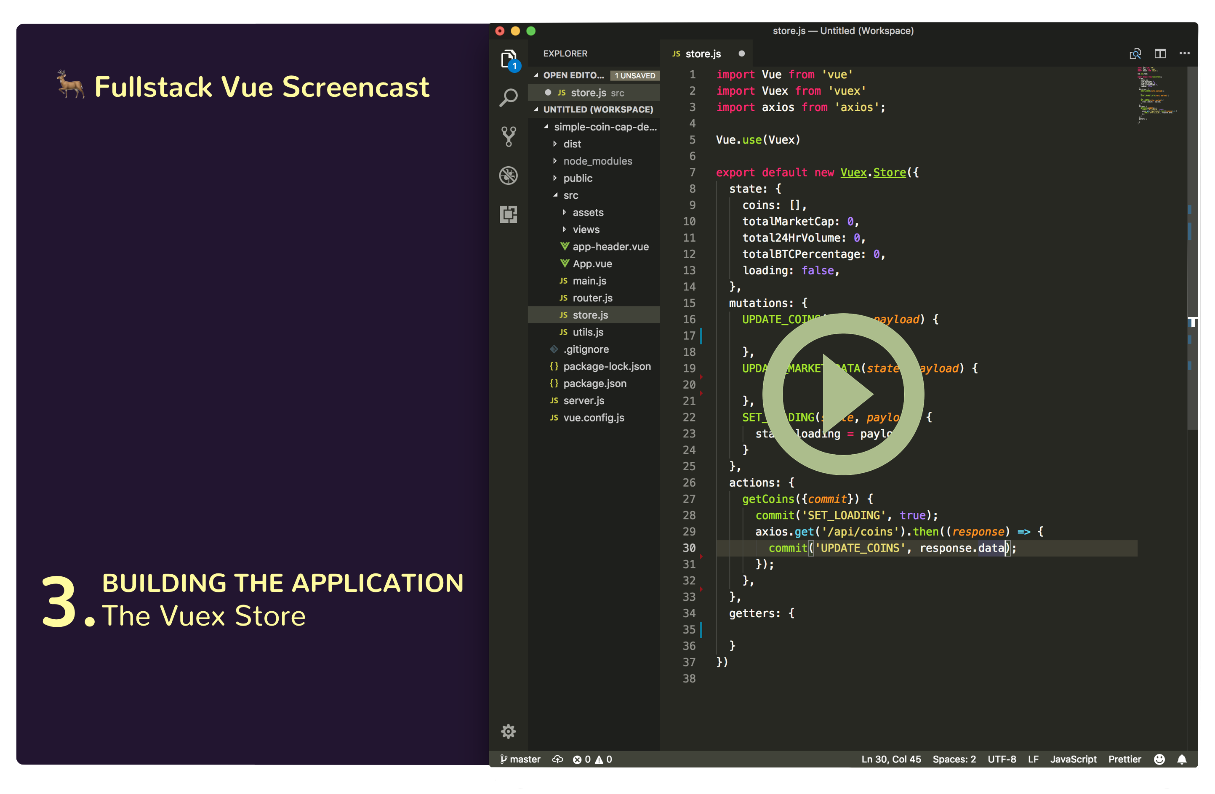
Task: Open the Debug view icon
Action: click(x=509, y=175)
